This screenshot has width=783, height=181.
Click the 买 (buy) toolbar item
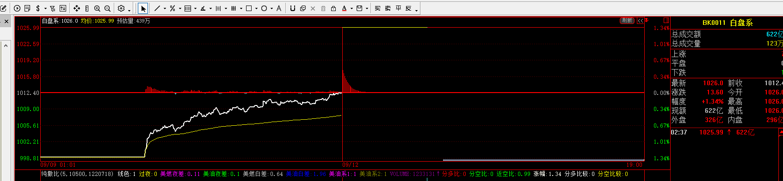pos(378,8)
